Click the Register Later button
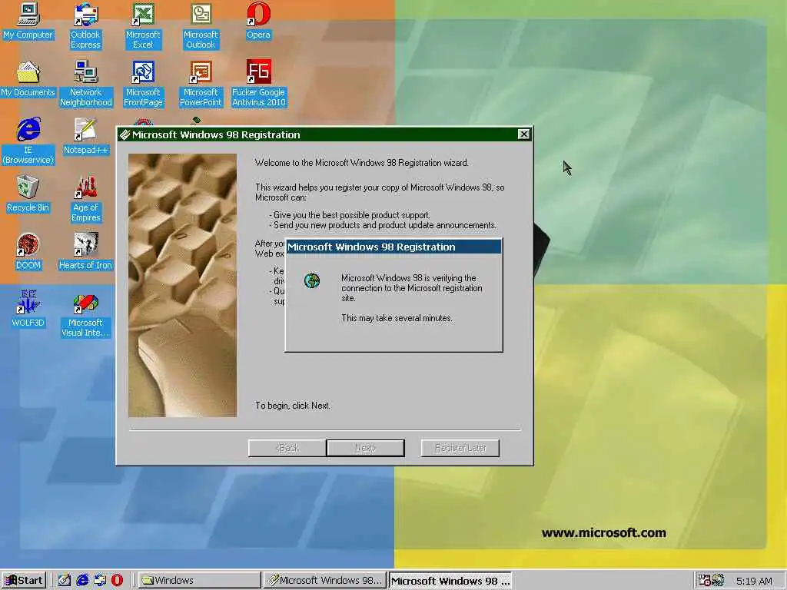This screenshot has width=787, height=590. (460, 448)
